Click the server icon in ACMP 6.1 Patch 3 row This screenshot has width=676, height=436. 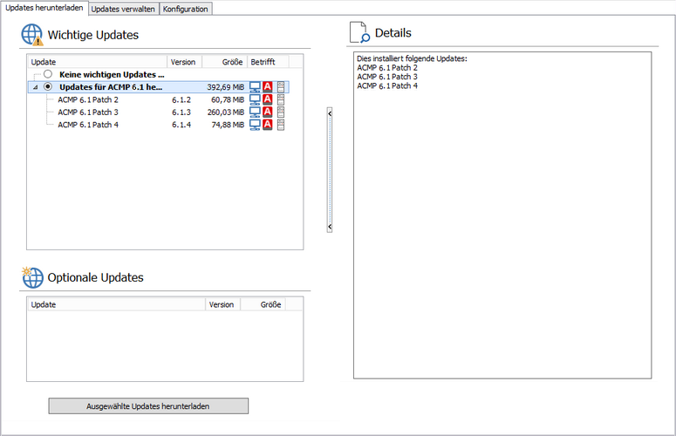tap(281, 112)
